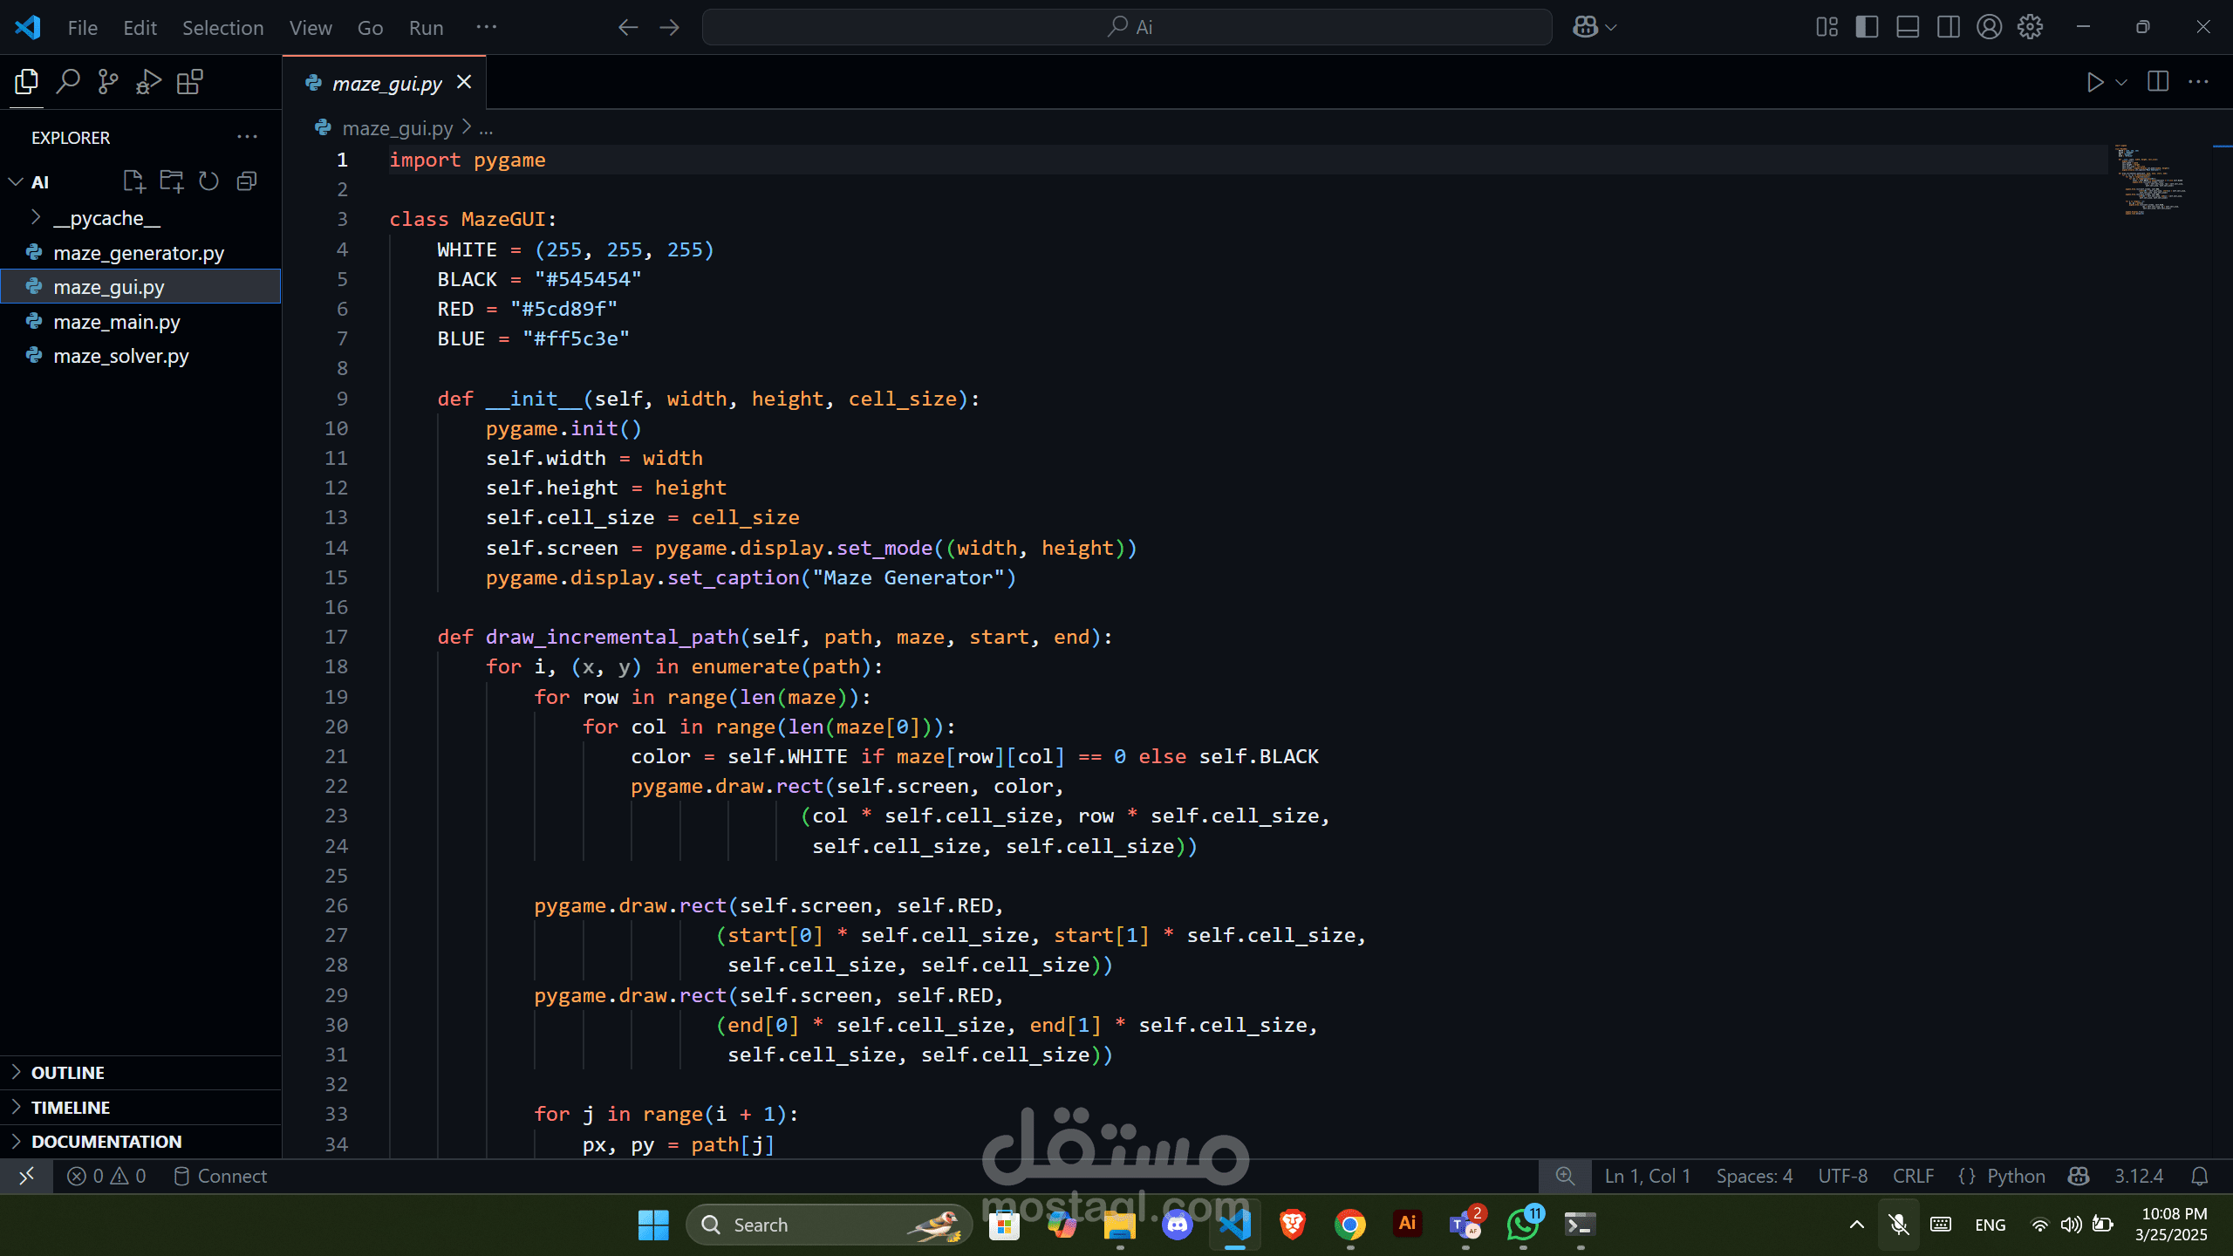Click the command center search field

(x=1127, y=27)
